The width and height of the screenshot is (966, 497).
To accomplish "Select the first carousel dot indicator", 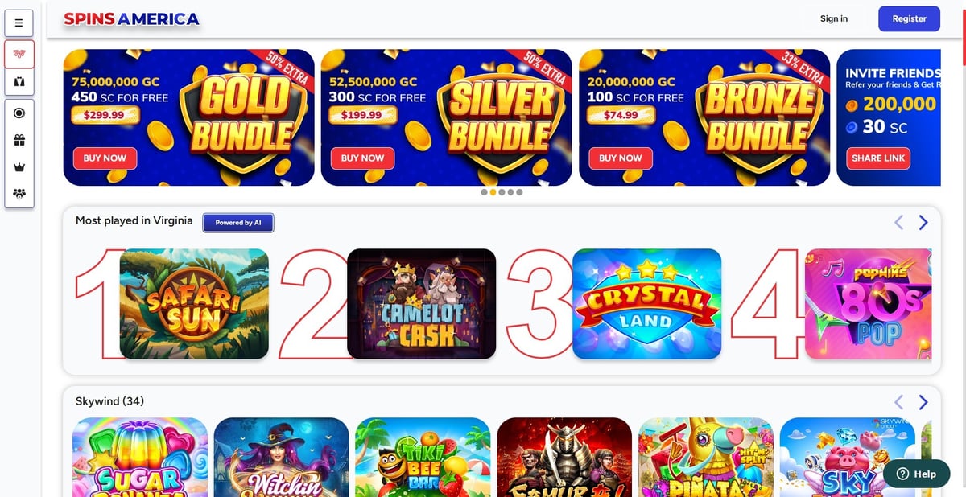I will tap(484, 192).
